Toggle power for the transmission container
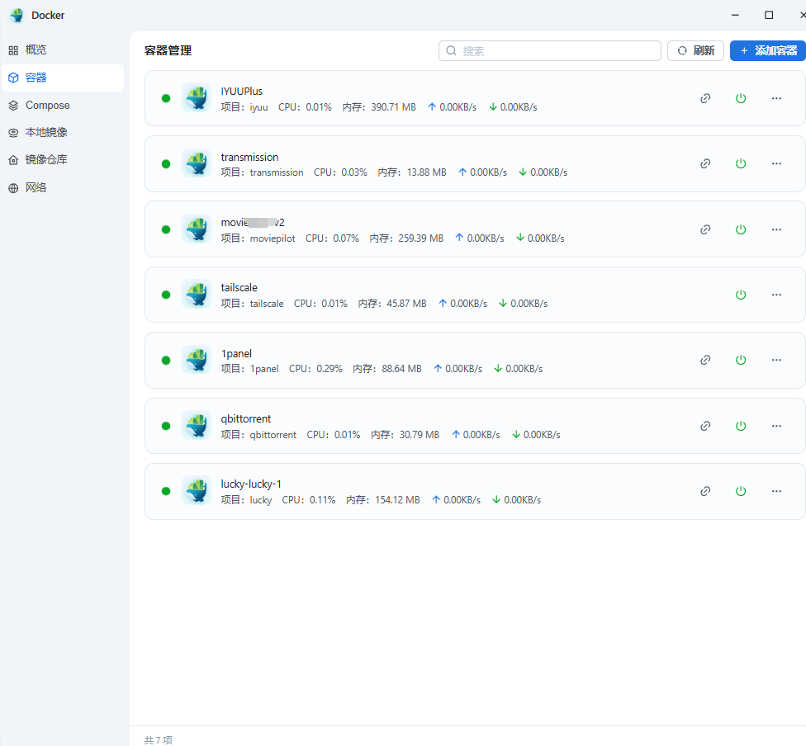Image resolution: width=806 pixels, height=746 pixels. pyautogui.click(x=741, y=163)
